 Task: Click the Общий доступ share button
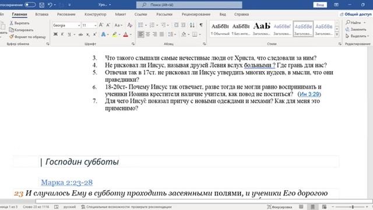point(356,14)
